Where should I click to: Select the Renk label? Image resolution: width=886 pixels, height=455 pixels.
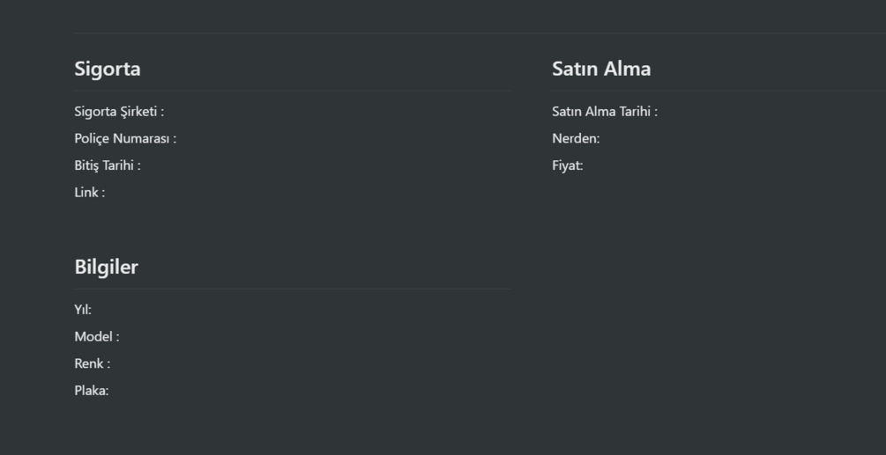(x=92, y=363)
